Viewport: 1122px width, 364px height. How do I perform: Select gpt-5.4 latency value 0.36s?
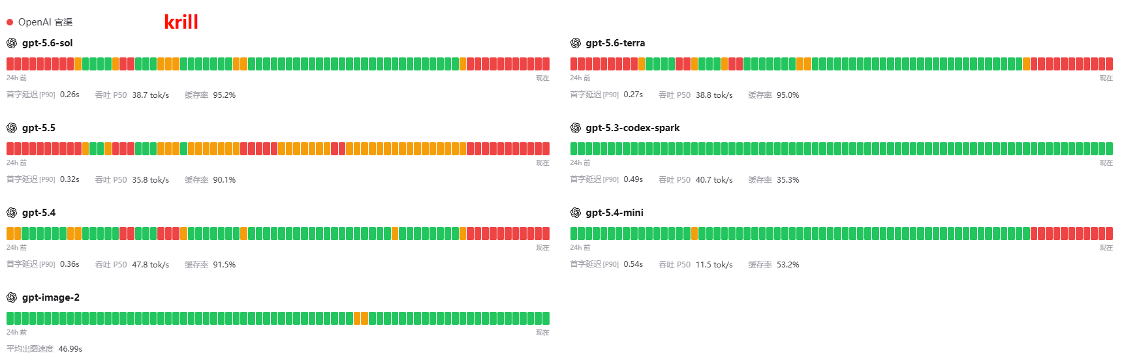tap(70, 264)
